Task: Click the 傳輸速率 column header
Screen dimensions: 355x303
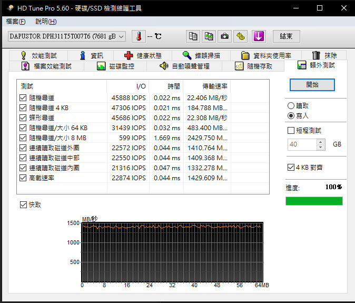Action: tap(207, 86)
